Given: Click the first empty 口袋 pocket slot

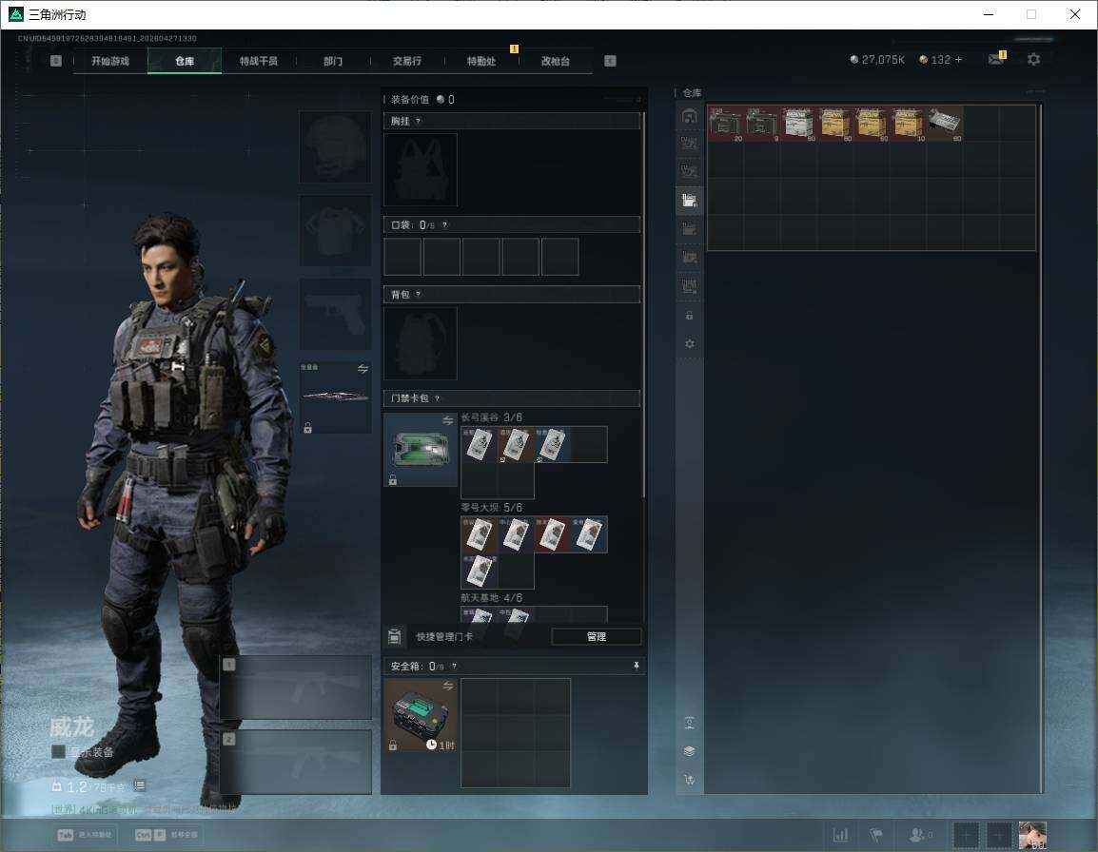Looking at the screenshot, I should (402, 256).
